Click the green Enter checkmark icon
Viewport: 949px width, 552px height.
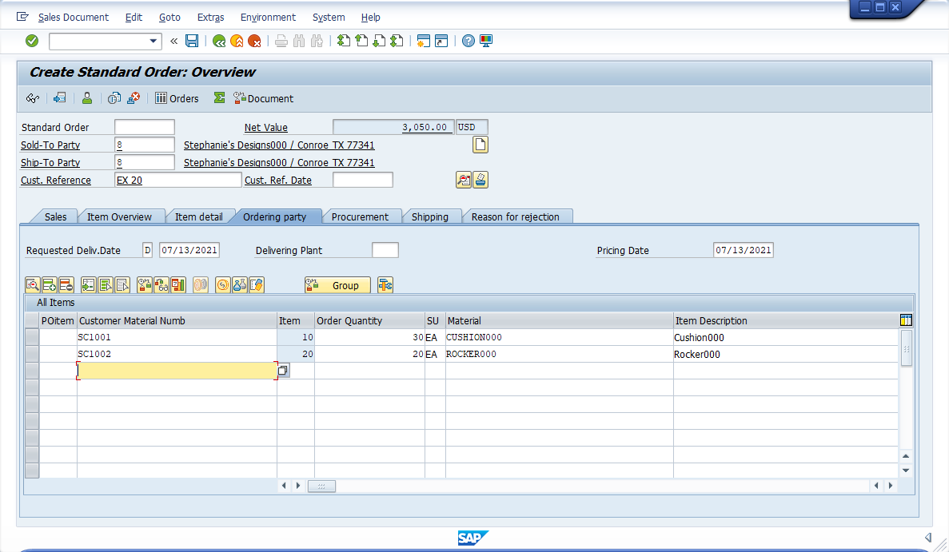coord(32,41)
